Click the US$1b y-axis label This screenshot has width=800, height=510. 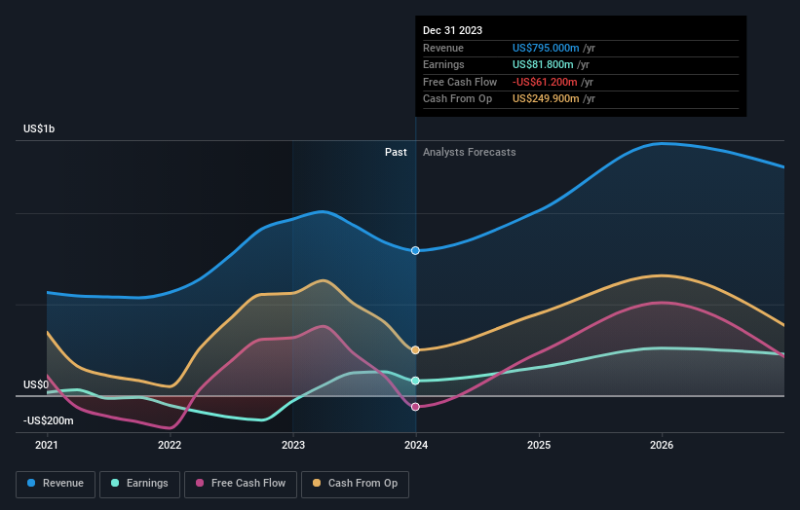tap(39, 128)
